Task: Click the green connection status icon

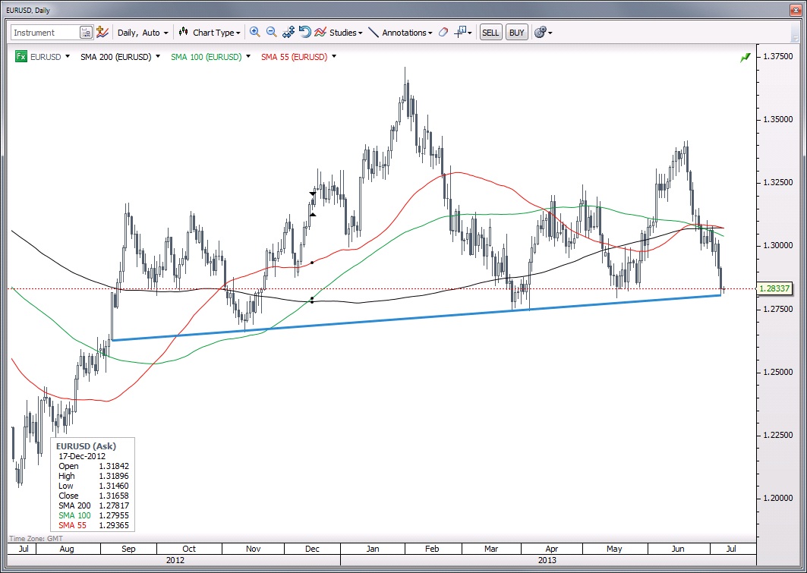Action: (746, 58)
